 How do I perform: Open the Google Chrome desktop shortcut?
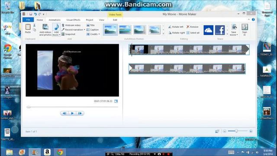[x=8, y=51]
